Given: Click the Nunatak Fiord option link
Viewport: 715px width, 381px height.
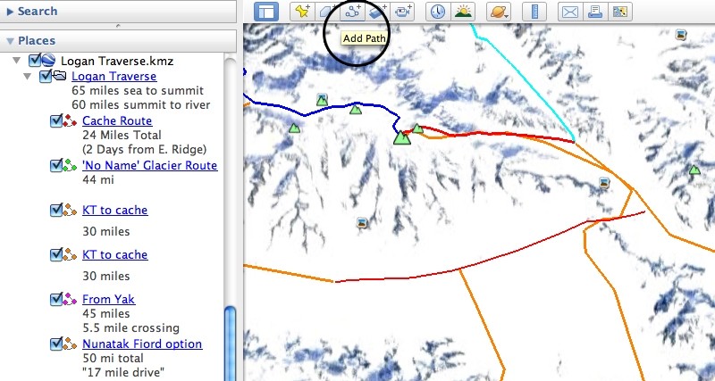Looking at the screenshot, I should click(141, 344).
